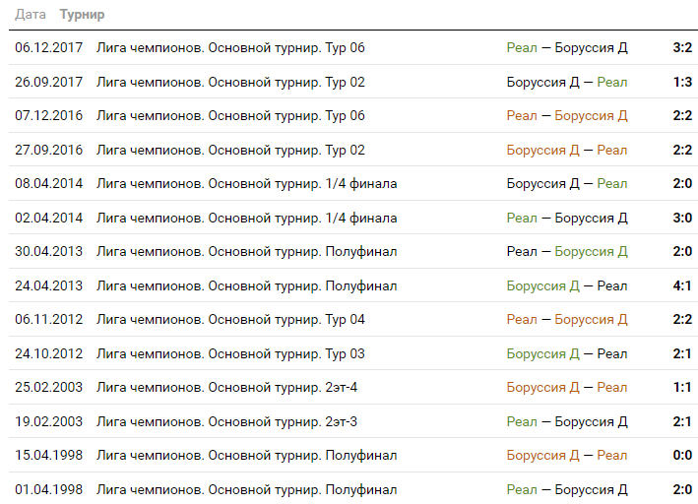Click the 25.02.2003 2эт-4 match row
The height and width of the screenshot is (504, 698).
(x=353, y=387)
